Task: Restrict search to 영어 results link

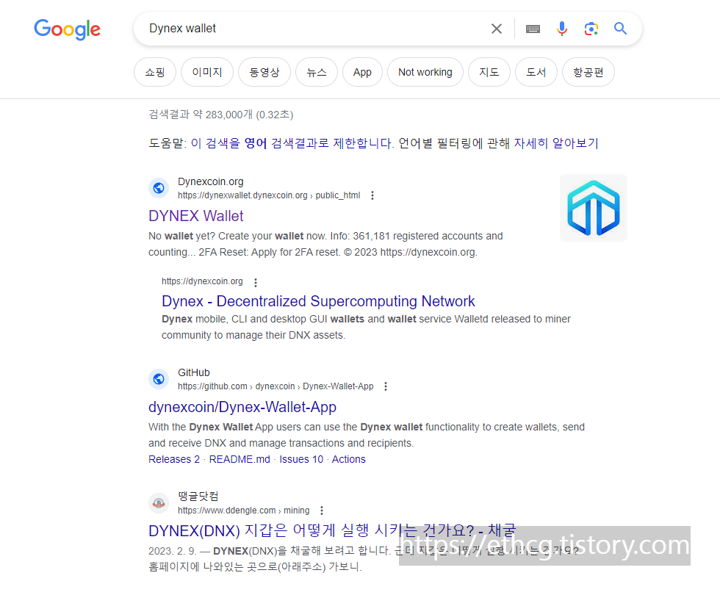Action: coord(291,143)
